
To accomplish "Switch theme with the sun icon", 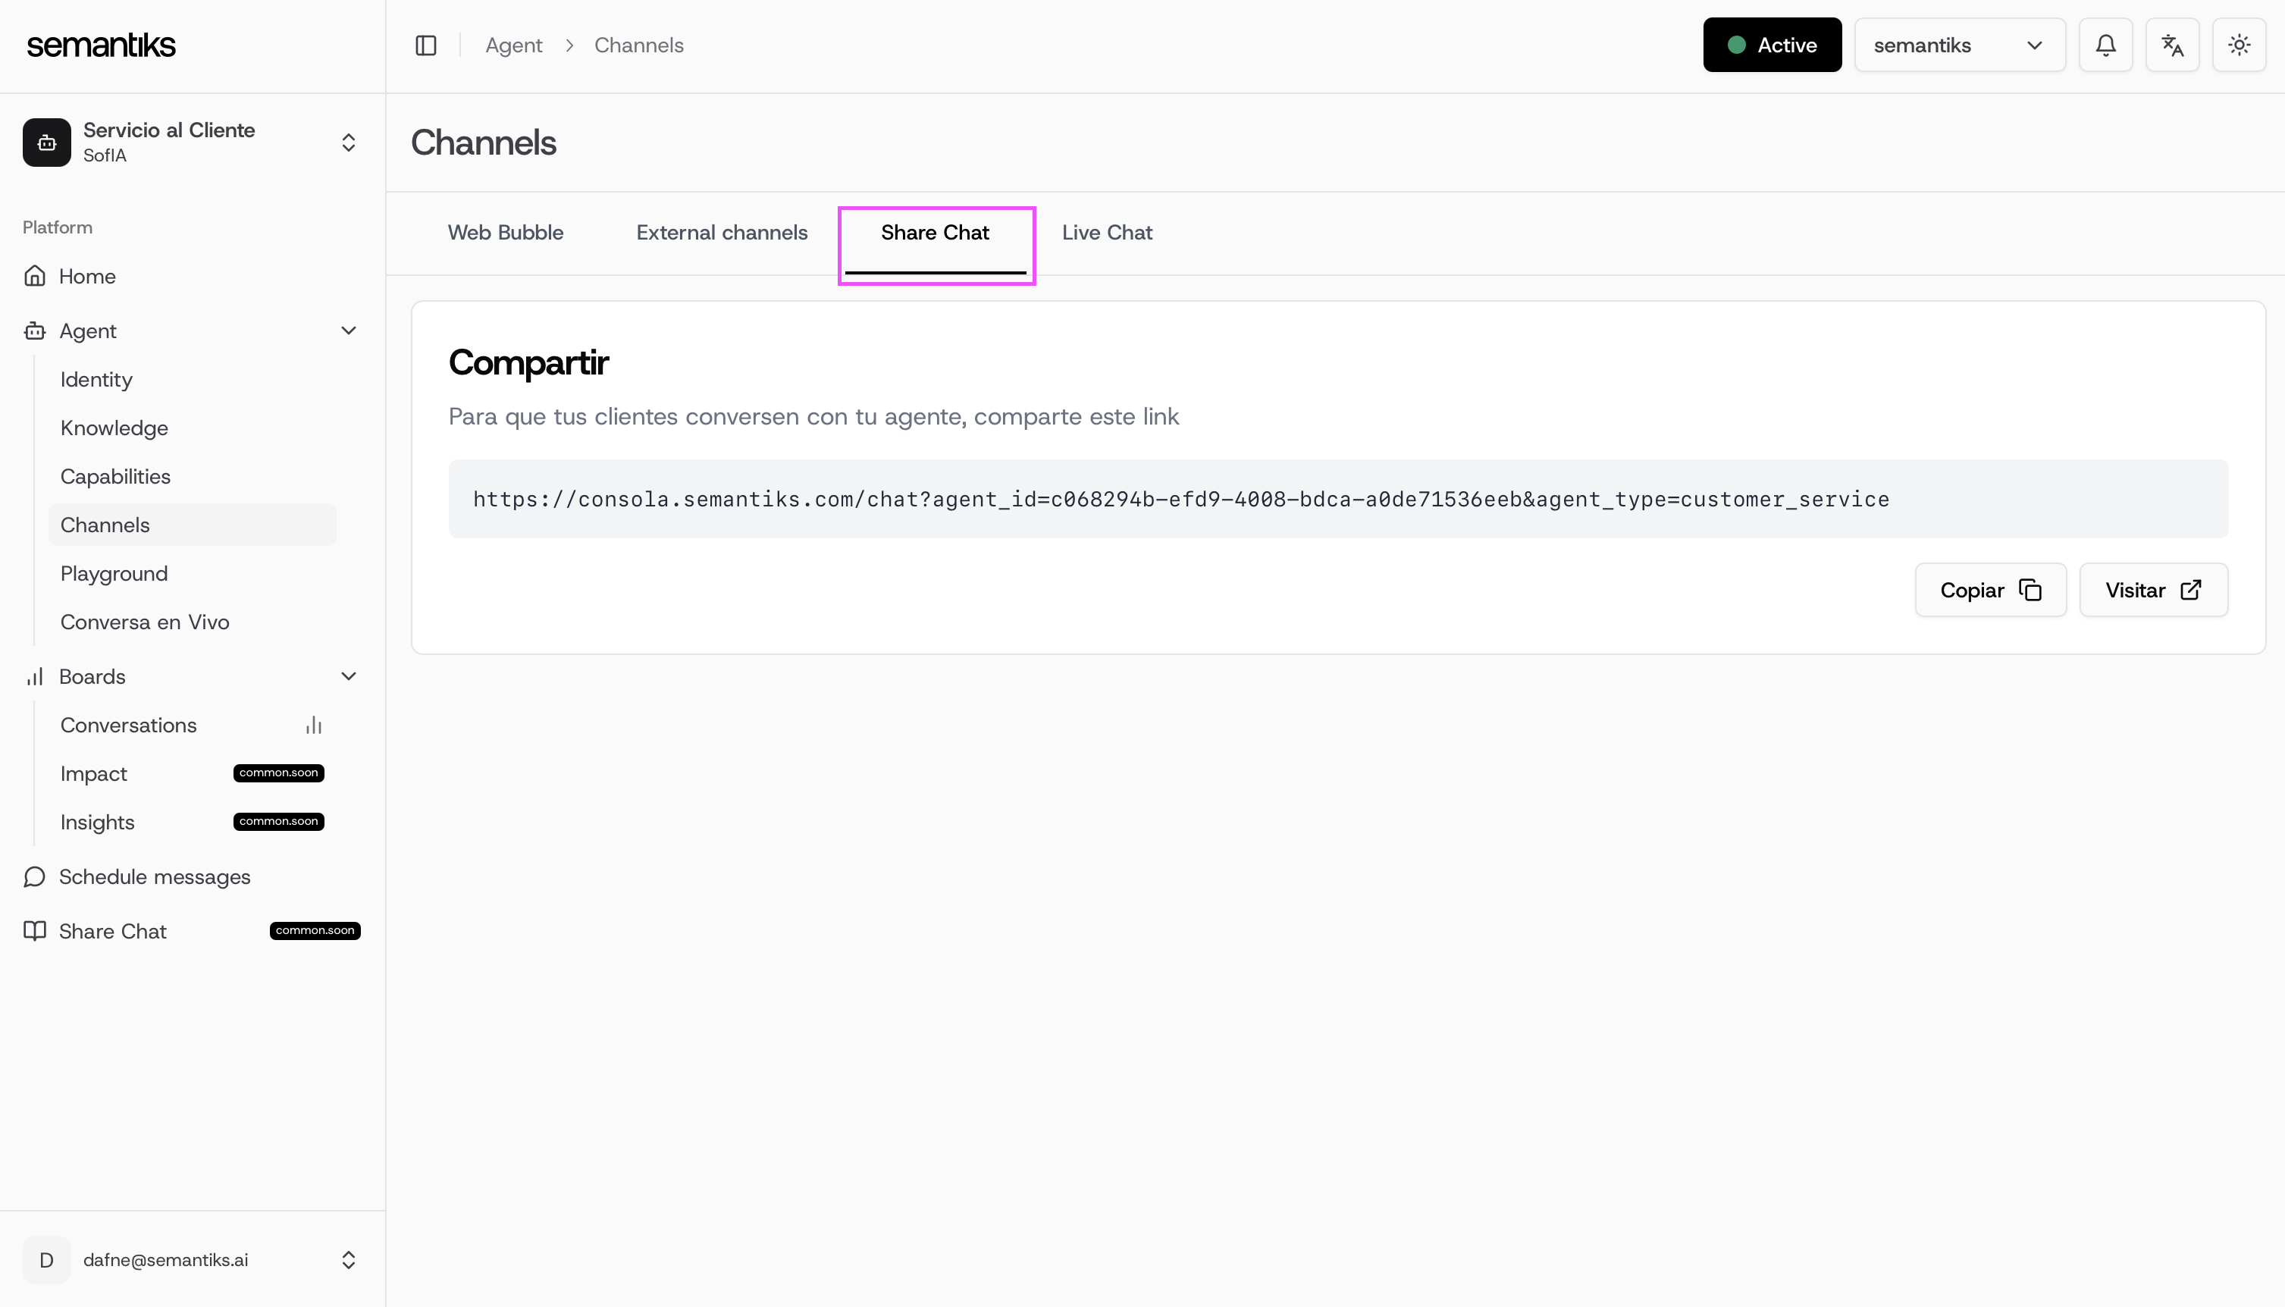I will 2238,45.
